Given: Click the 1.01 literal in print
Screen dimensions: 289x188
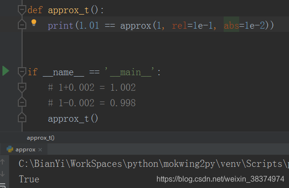Looking at the screenshot, I should pyautogui.click(x=89, y=25).
